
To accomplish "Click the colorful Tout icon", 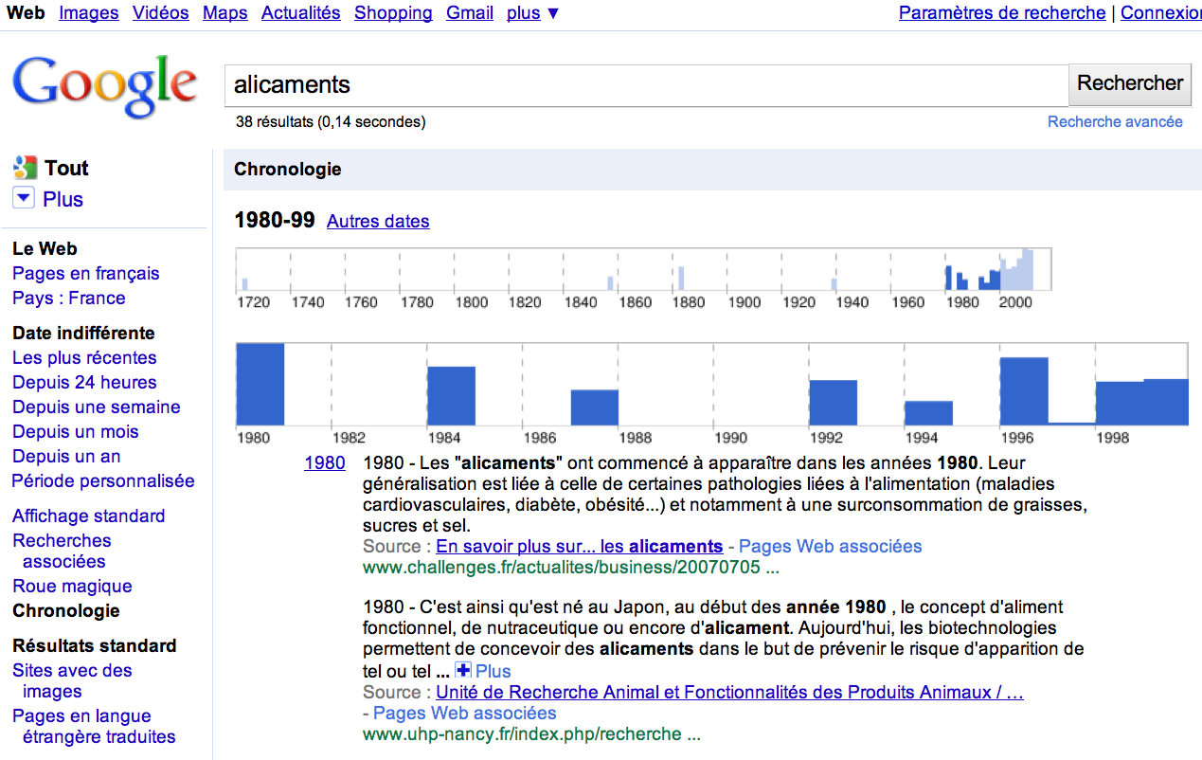I will click(x=25, y=169).
